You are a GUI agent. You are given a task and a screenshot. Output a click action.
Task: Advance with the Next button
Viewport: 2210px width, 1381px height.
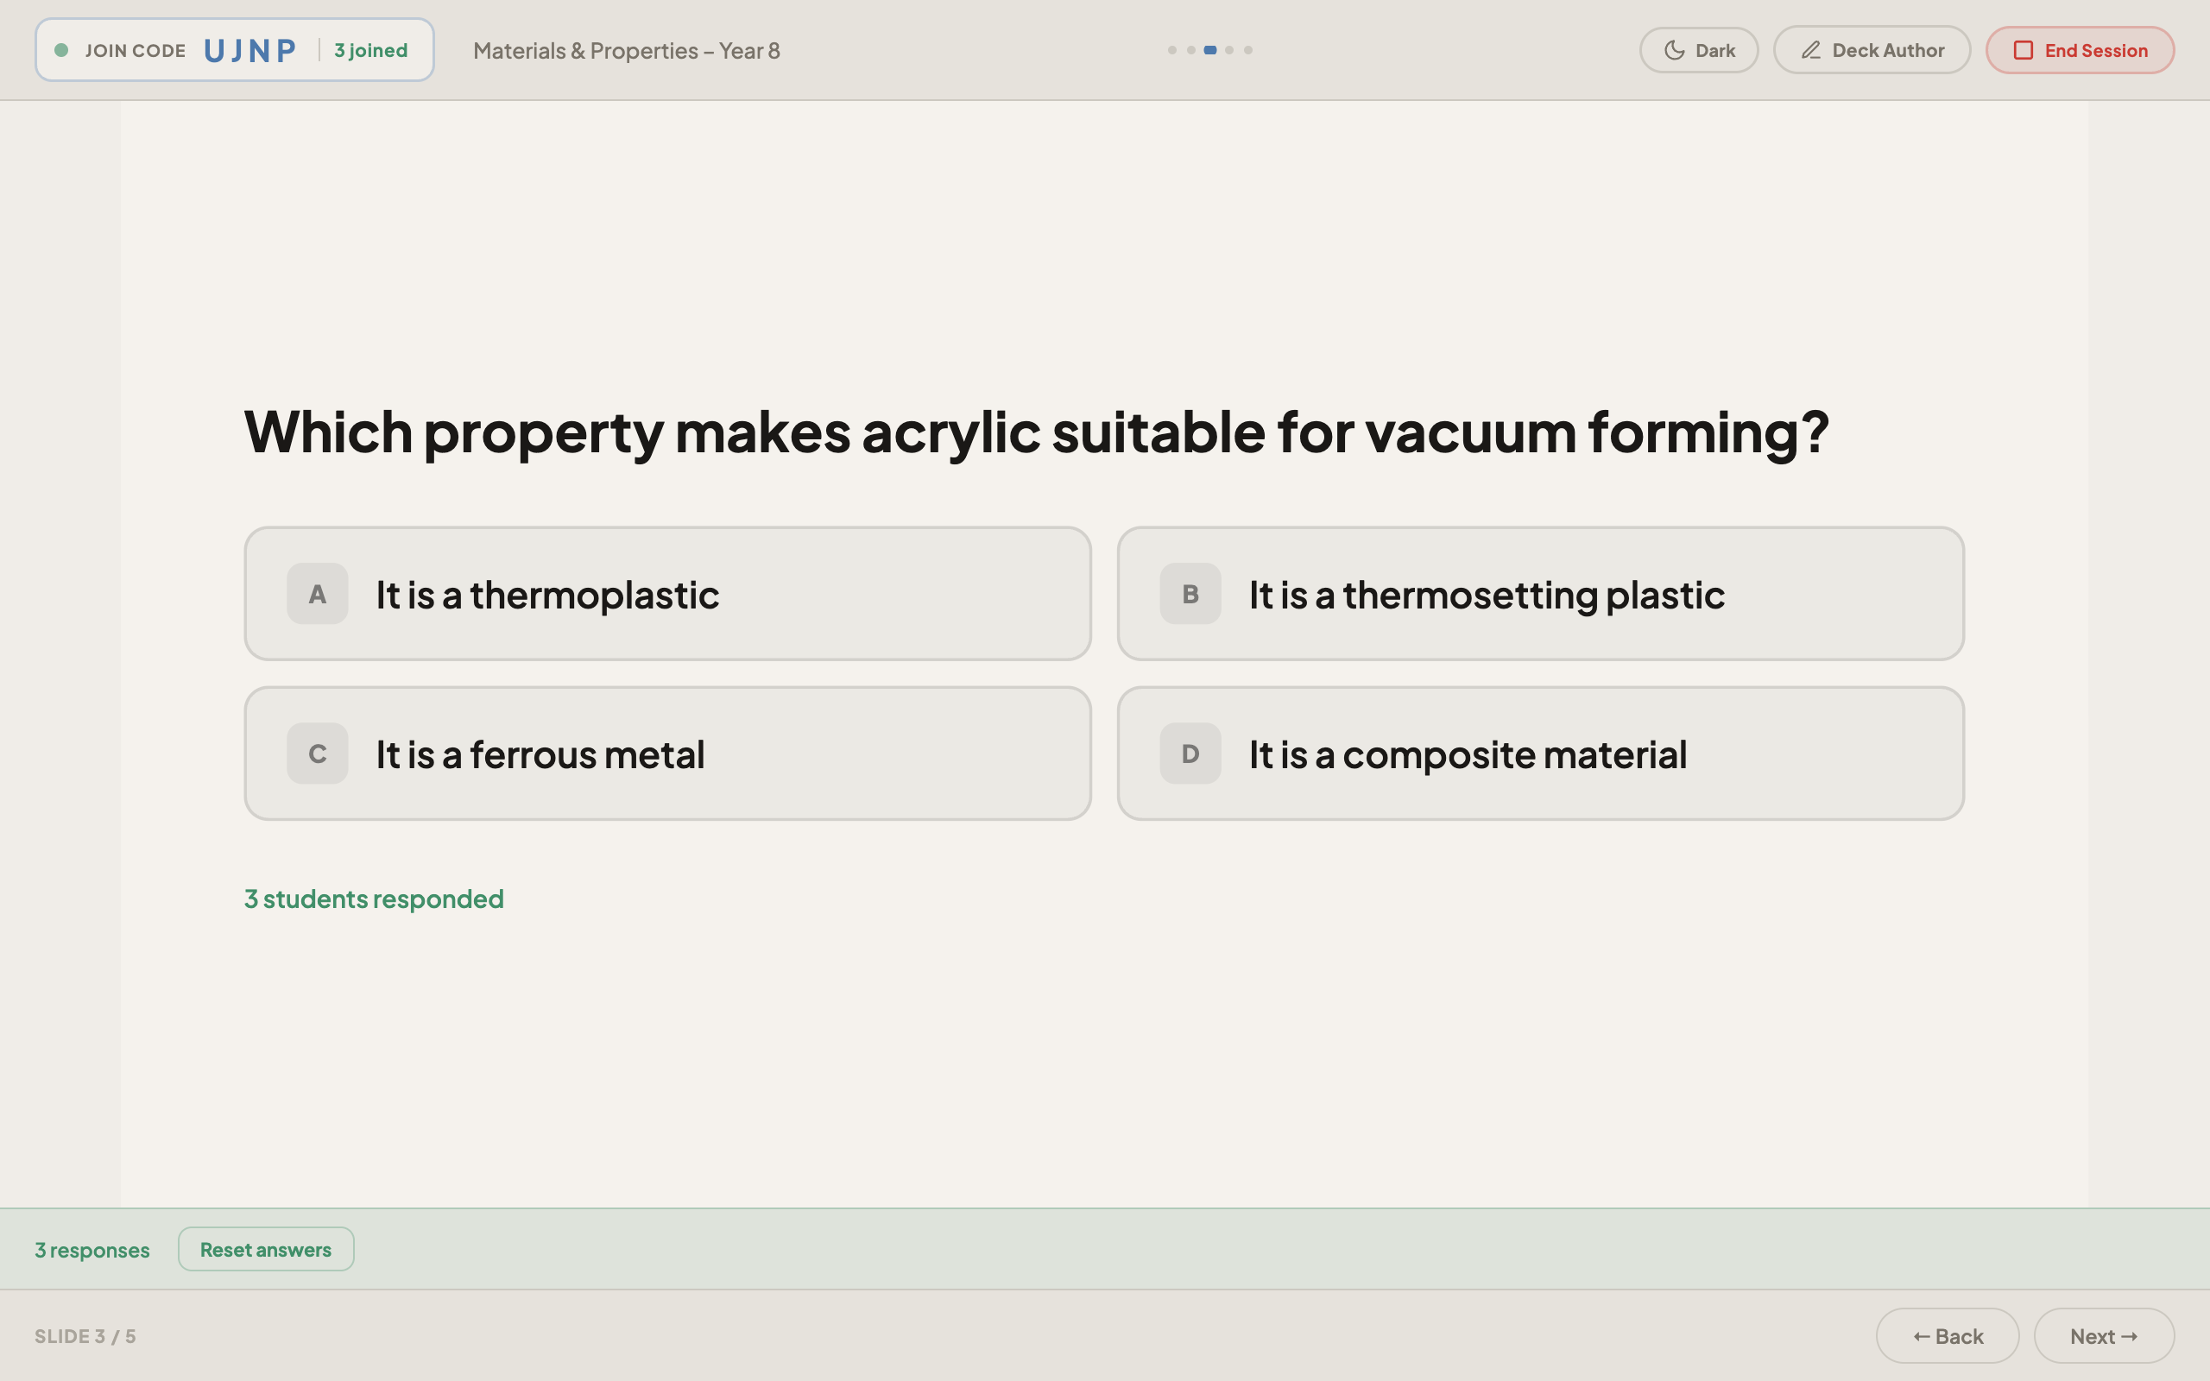2103,1335
